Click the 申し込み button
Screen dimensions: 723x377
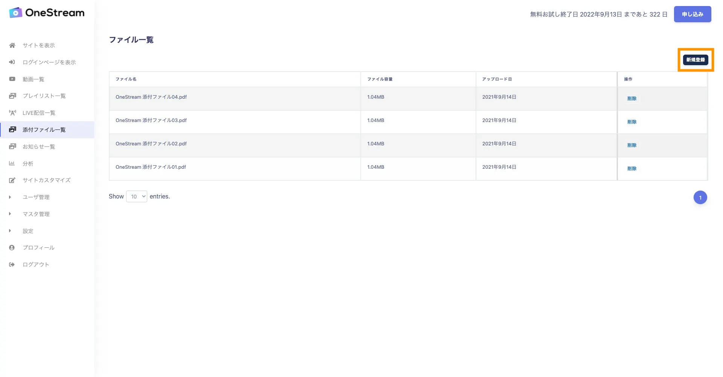[692, 14]
